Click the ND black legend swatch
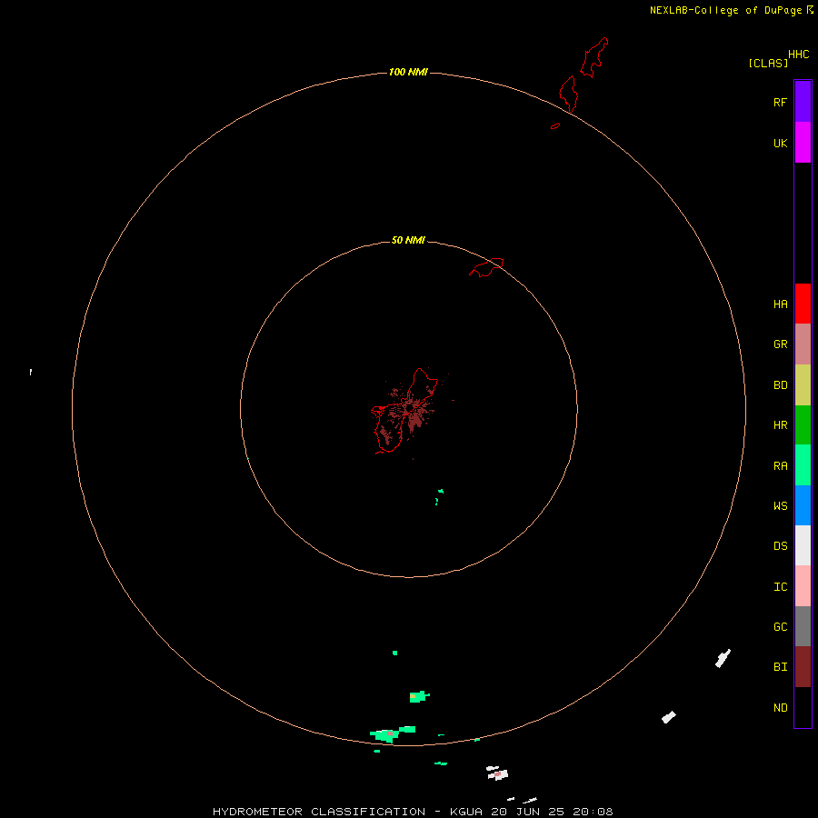The width and height of the screenshot is (818, 818). (x=803, y=707)
